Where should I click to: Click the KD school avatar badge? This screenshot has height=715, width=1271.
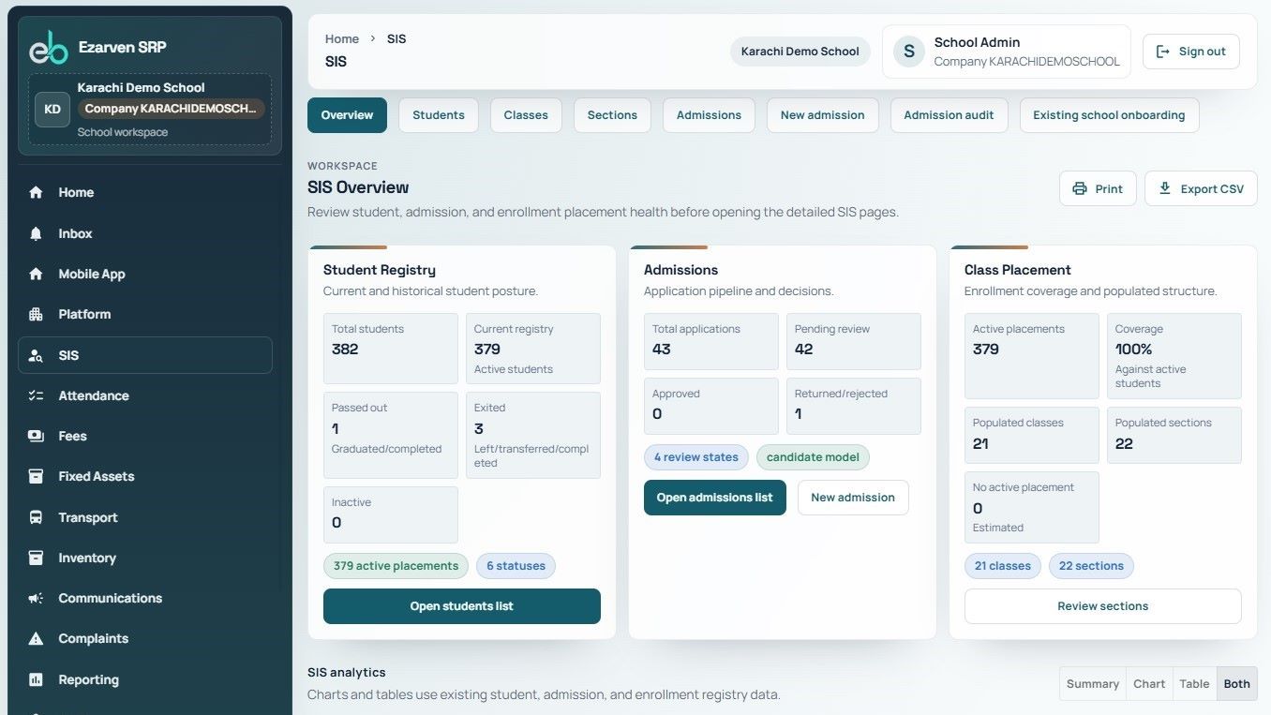pos(52,109)
